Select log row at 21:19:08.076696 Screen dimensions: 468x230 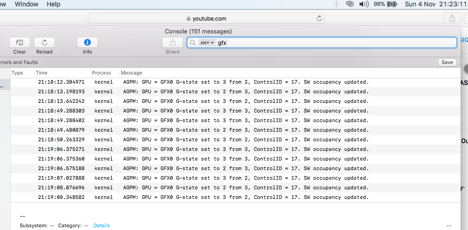[x=235, y=187]
